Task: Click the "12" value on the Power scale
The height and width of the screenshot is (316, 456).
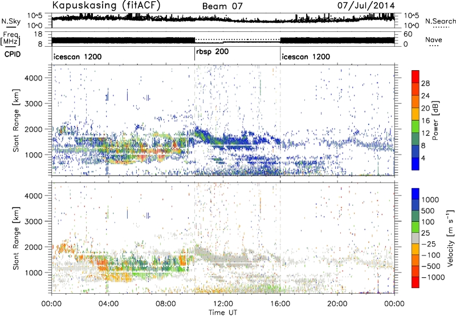Action: [x=425, y=133]
